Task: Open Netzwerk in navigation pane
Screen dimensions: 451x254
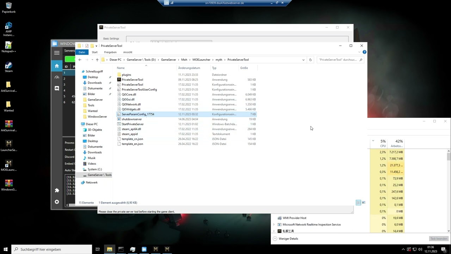Action: click(92, 182)
